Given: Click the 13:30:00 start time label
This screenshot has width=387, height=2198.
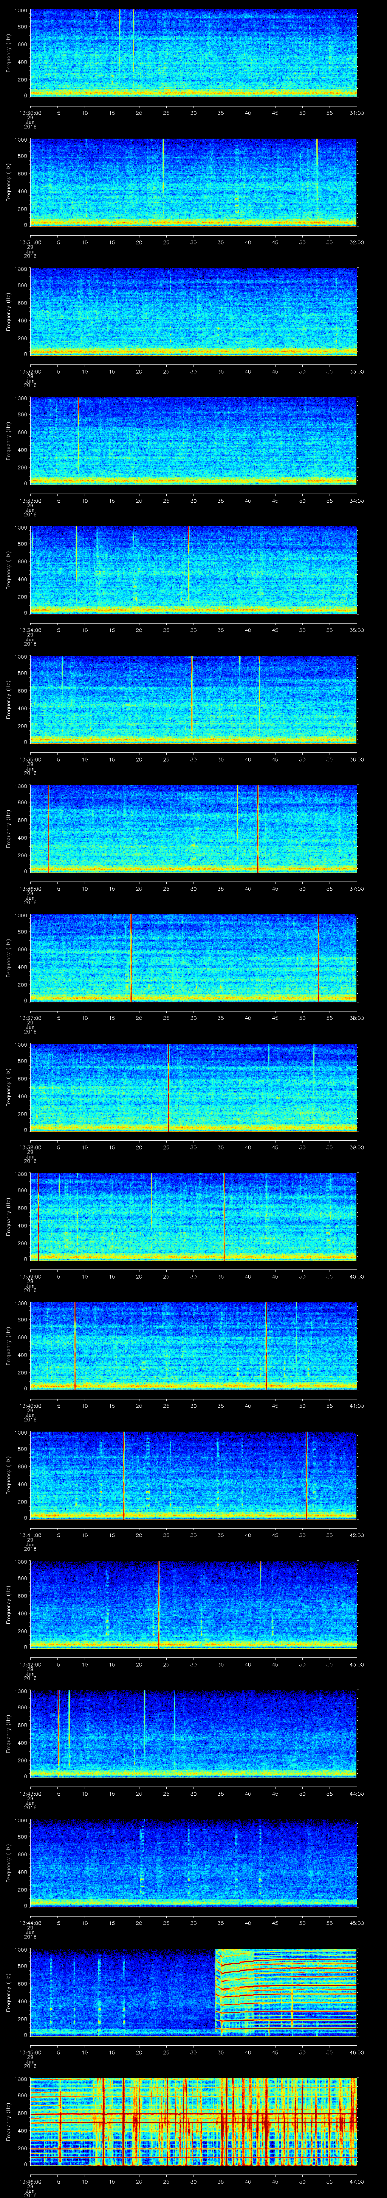Looking at the screenshot, I should coord(31,113).
